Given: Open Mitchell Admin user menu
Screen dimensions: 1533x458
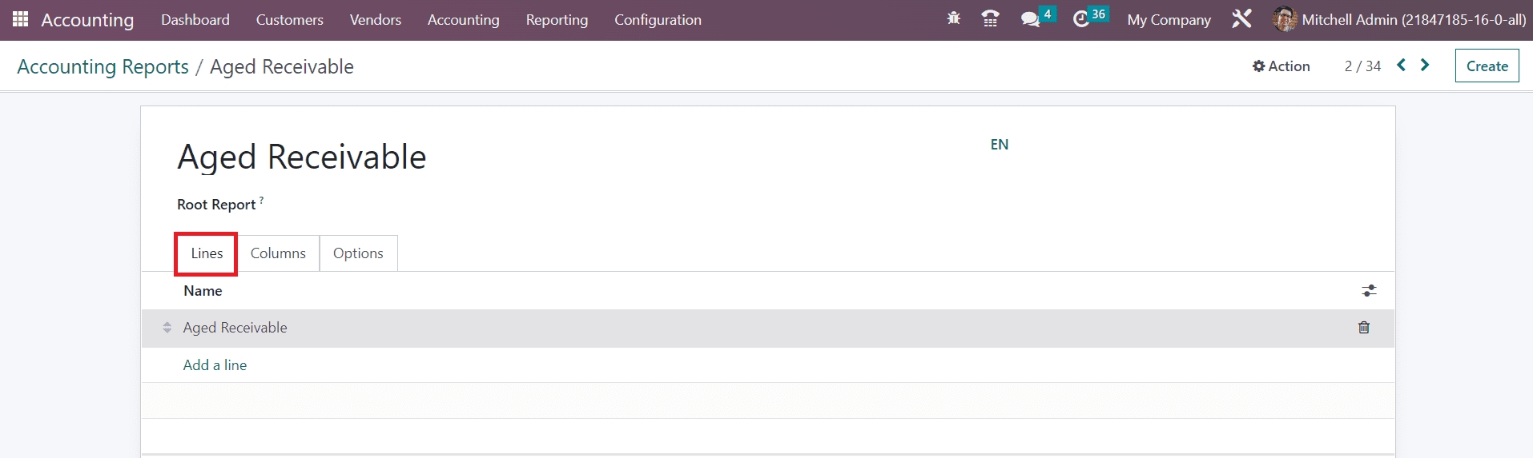Looking at the screenshot, I should [x=1399, y=20].
